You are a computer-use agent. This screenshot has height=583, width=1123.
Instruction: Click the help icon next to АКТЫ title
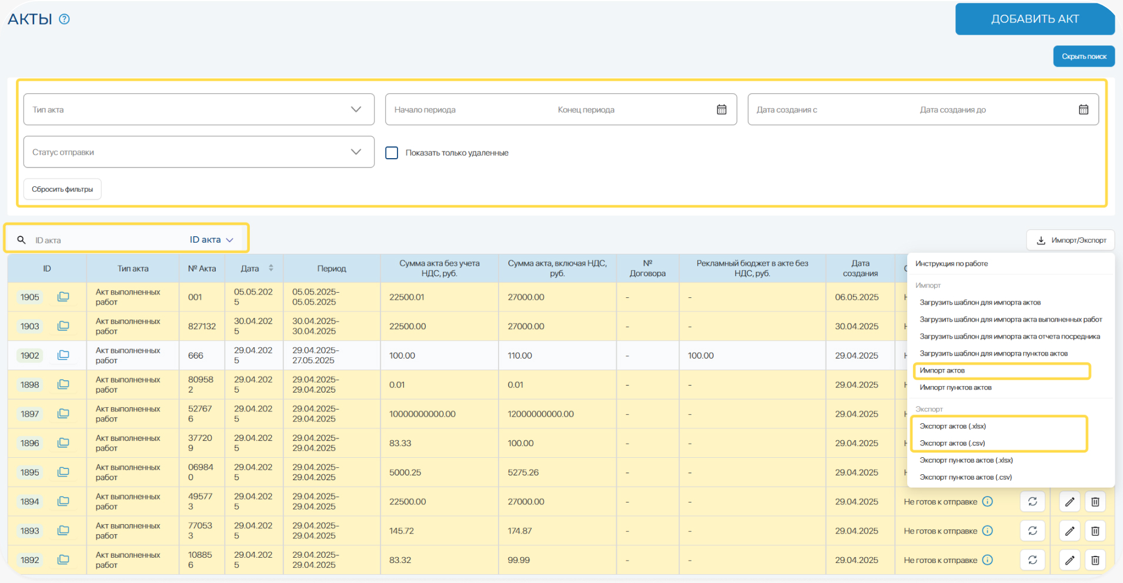(x=65, y=19)
